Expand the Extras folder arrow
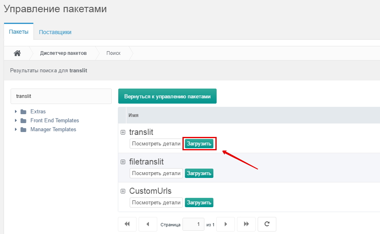 [x=16, y=111]
